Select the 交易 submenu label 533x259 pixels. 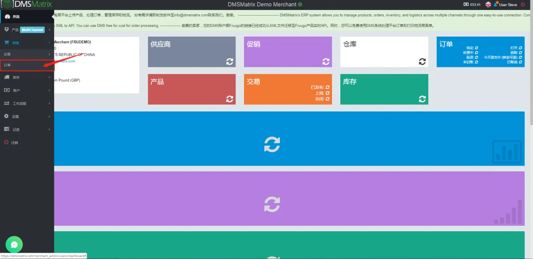coord(7,54)
